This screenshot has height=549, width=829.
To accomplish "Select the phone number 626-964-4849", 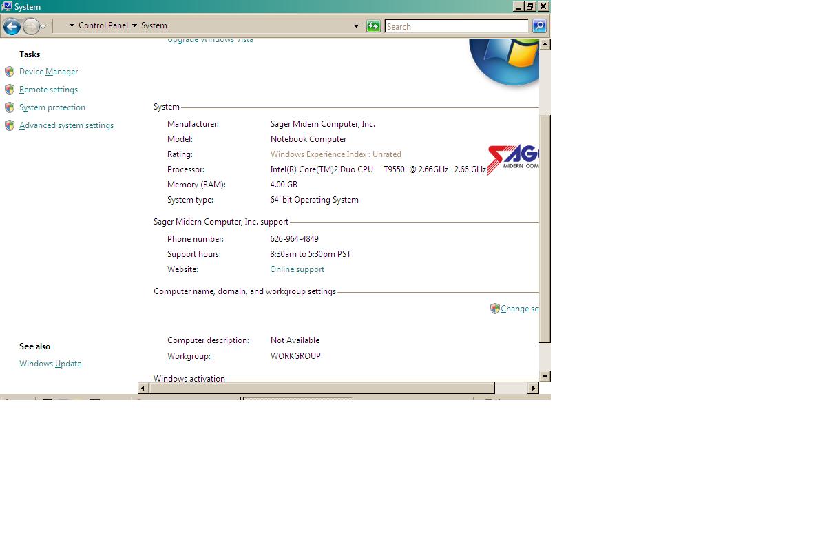I will (295, 239).
